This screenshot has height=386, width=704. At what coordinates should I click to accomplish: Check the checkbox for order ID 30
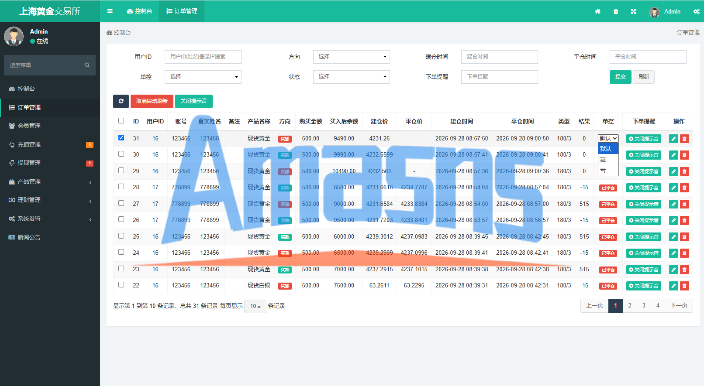(x=121, y=154)
